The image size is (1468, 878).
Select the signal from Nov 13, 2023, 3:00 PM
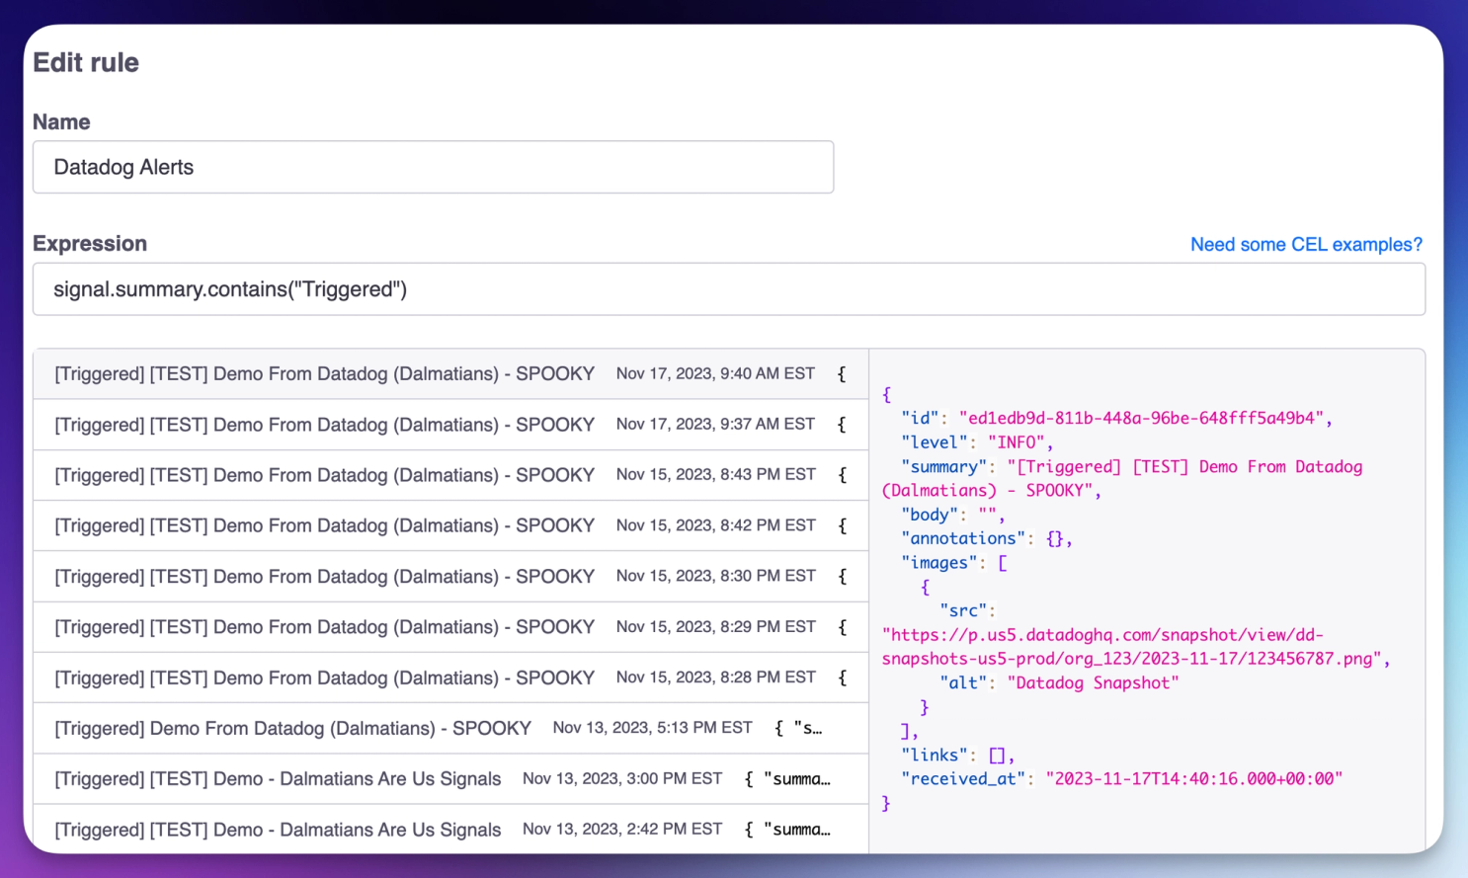coord(450,779)
